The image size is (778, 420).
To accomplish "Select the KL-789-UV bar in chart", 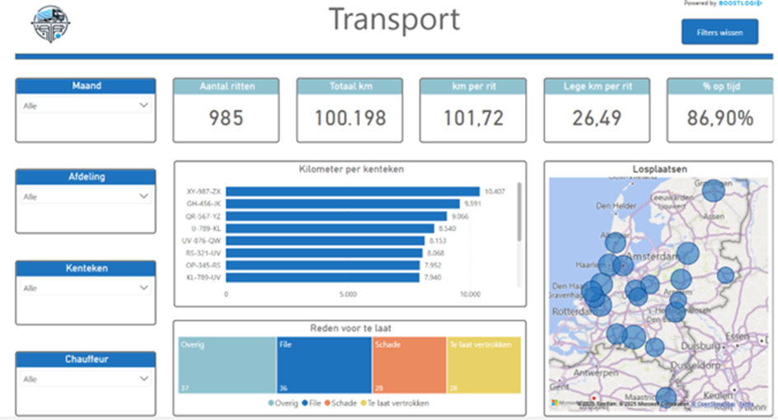I will coord(322,278).
